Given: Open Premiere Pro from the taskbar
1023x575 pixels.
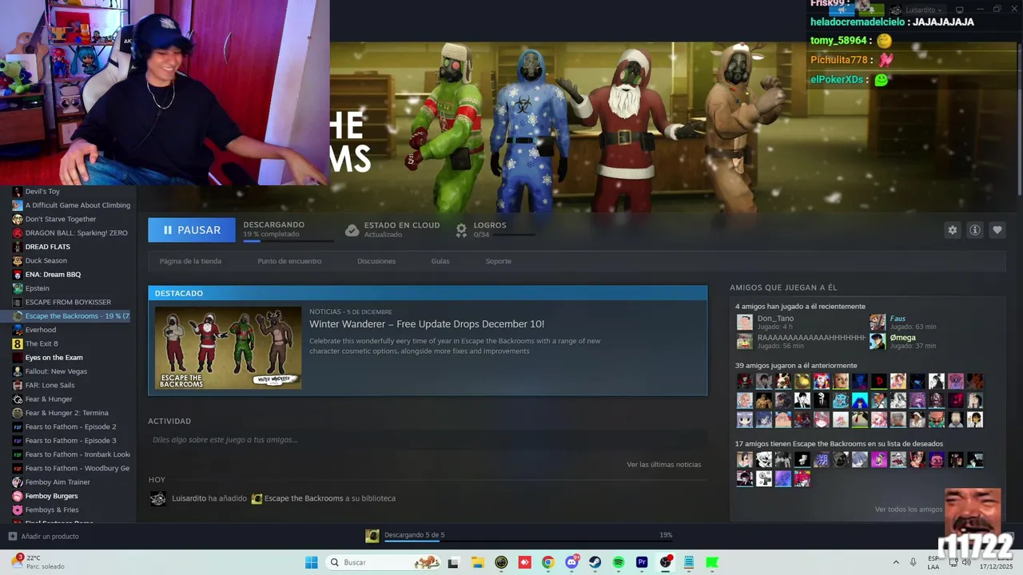Looking at the screenshot, I should tap(642, 562).
